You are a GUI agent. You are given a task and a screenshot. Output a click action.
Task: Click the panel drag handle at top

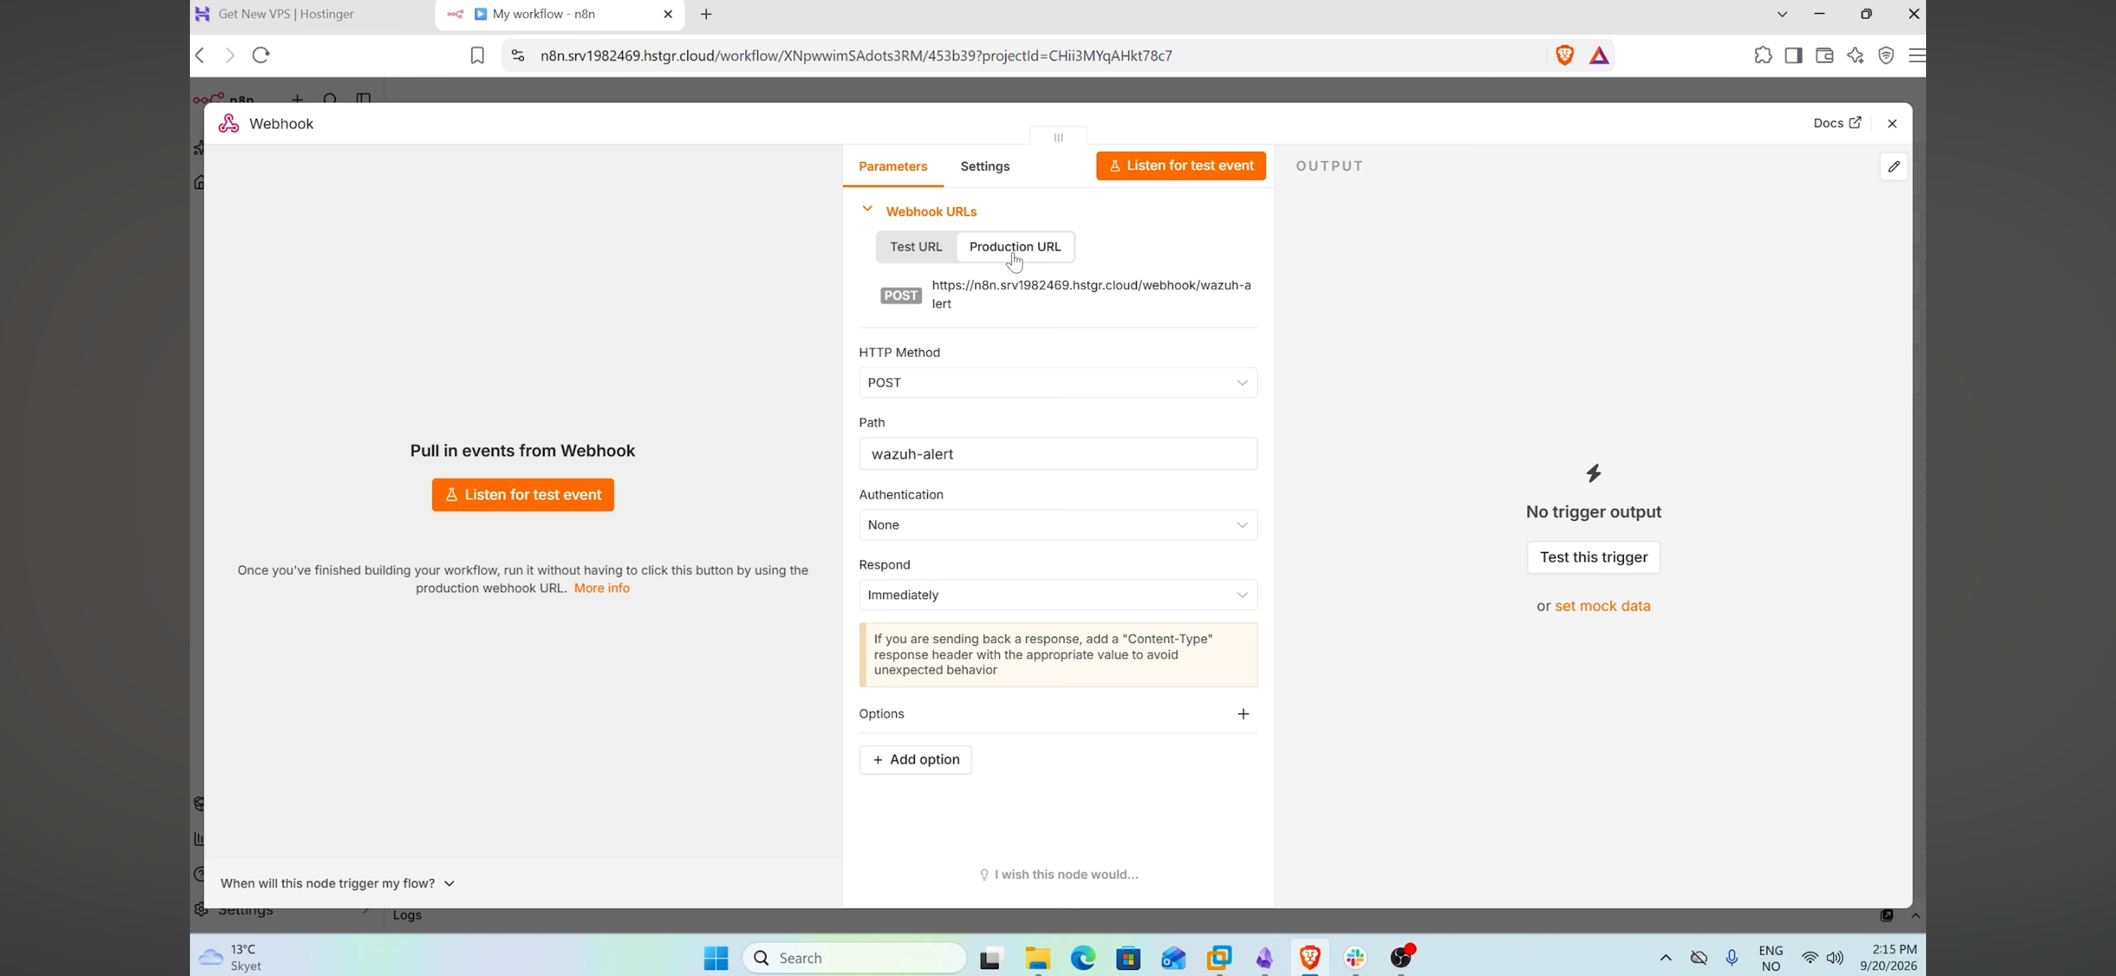1058,137
